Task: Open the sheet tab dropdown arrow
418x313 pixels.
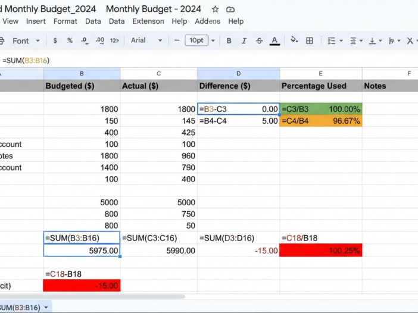Action: click(x=46, y=308)
